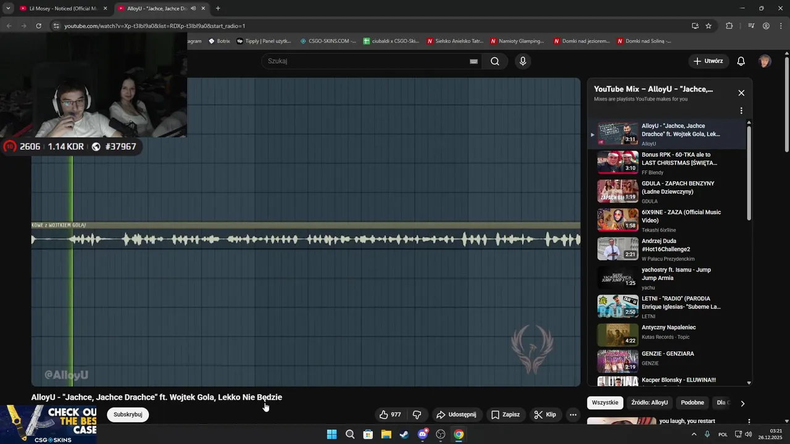
Task: Open the on-screen keyboard icon in search box
Action: click(x=473, y=61)
